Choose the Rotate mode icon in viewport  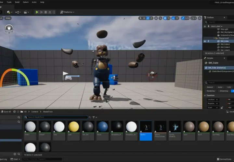pos(148,18)
